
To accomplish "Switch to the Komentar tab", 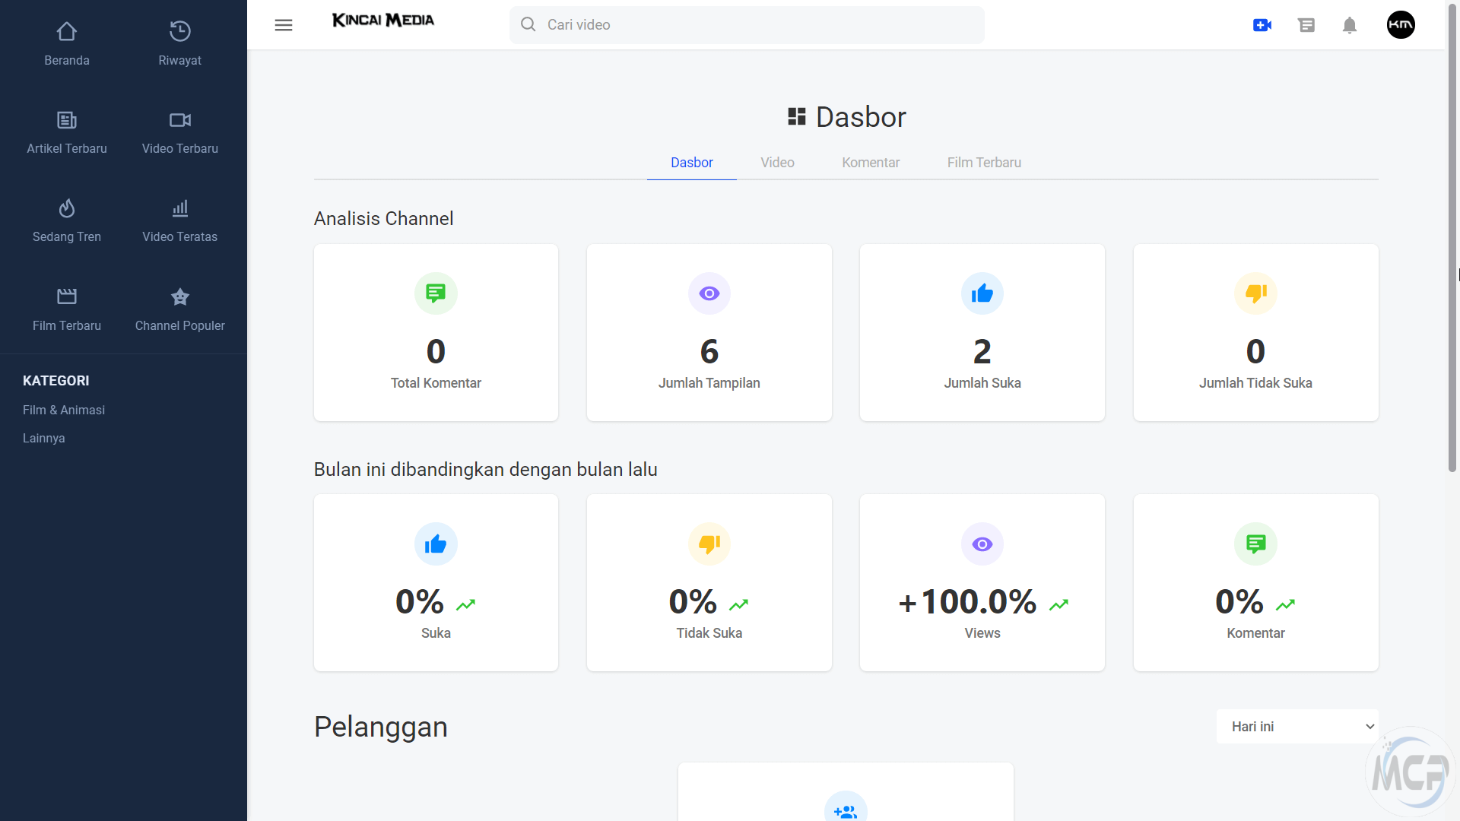I will pyautogui.click(x=871, y=163).
